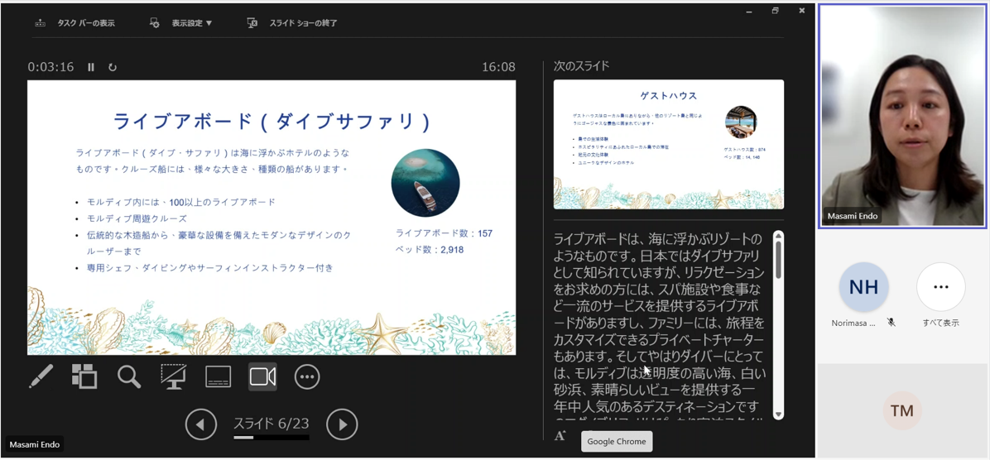Activate the zoom into slide magnifier
Viewport: 990px width, 460px height.
pos(129,376)
